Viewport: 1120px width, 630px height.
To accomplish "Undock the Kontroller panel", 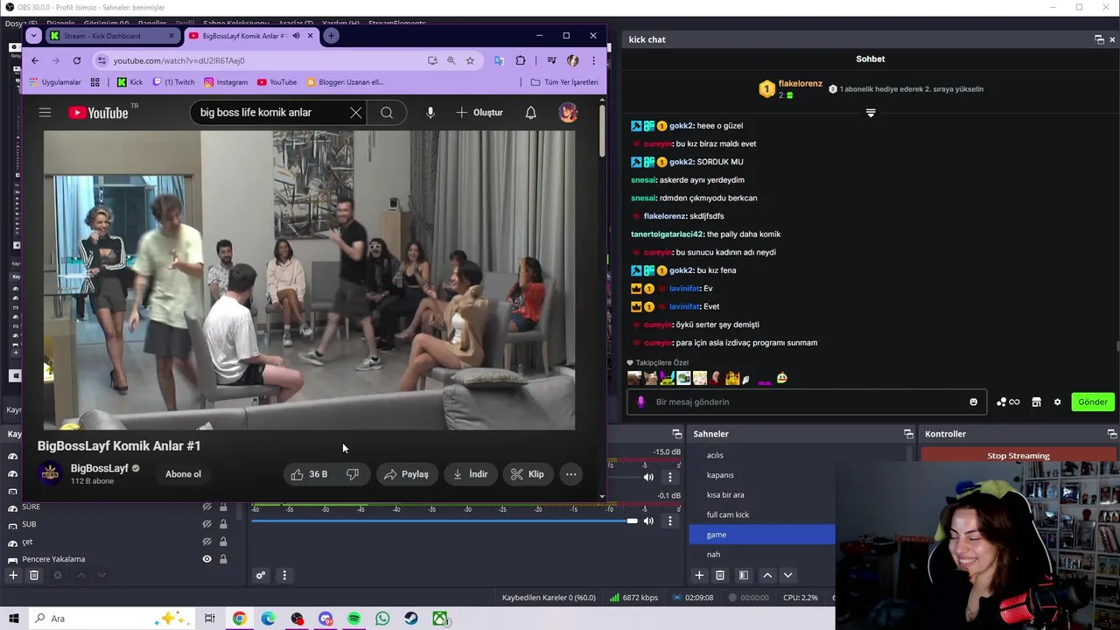I will point(1111,434).
